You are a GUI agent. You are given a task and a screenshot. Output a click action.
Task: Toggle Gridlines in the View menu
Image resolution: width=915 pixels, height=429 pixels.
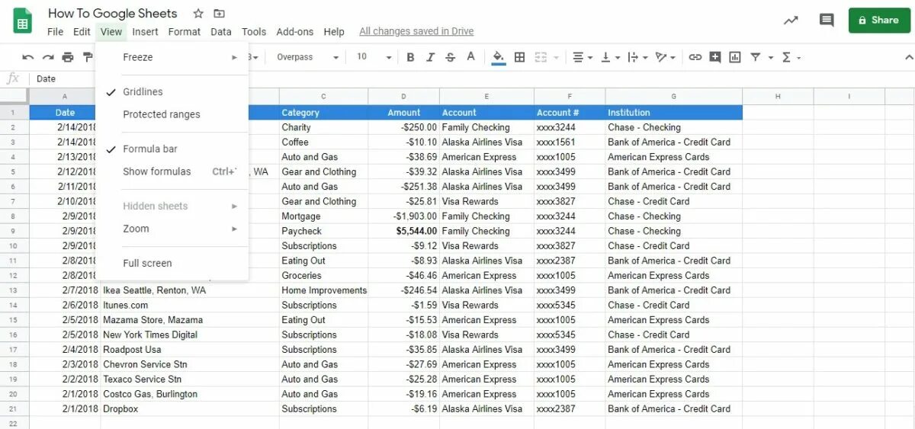coord(172,91)
